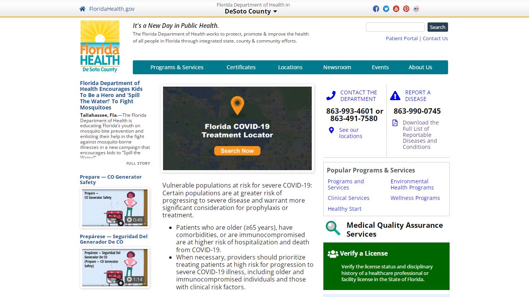Screen dimensions: 529x297
Task: Open the Contact Us link
Action: tap(435, 38)
